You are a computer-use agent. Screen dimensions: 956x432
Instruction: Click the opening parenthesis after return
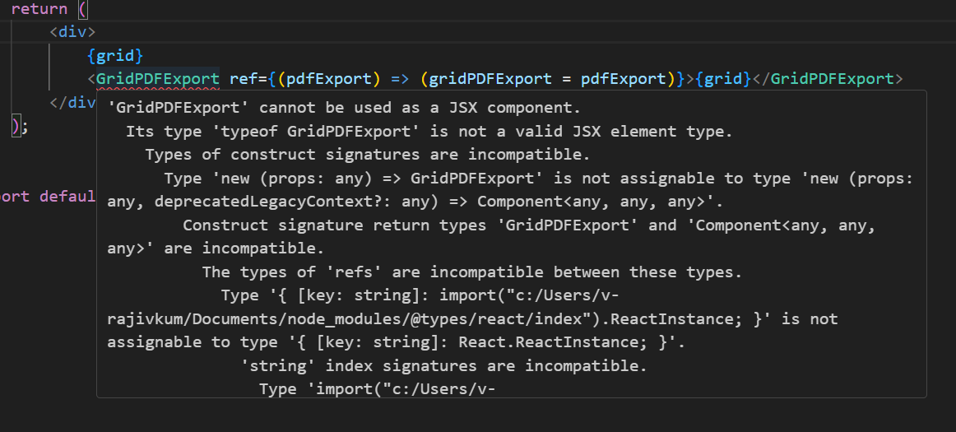pos(81,8)
